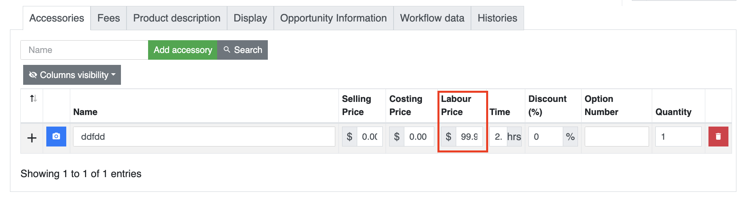Go to the Display tab
Viewport: 744px width, 203px height.
pyautogui.click(x=250, y=18)
